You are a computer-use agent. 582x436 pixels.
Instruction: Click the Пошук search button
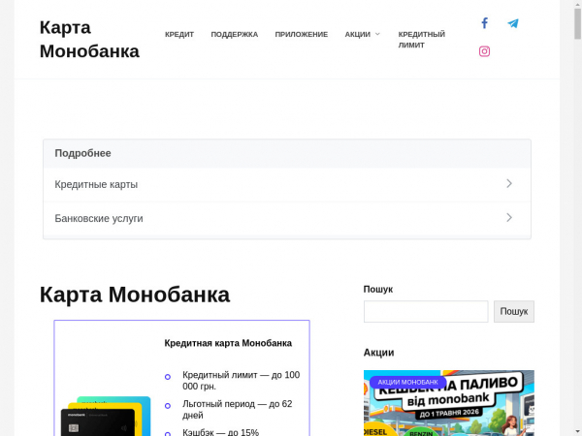click(x=514, y=311)
